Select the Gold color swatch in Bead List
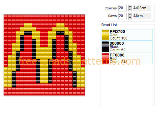Screen dimensions: 164x120 pyautogui.click(x=105, y=35)
